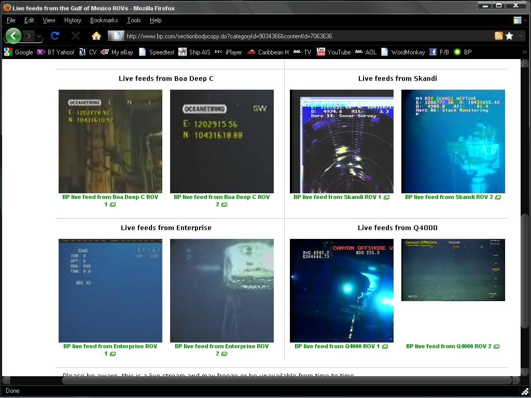Viewport: 531px width, 398px height.
Task: Open the AOL TV bookmark
Action: [x=302, y=52]
